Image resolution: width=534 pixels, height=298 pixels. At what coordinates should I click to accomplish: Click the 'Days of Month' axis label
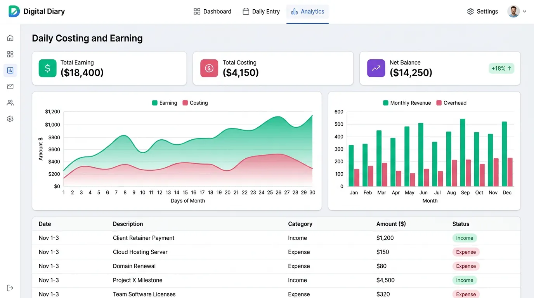[x=188, y=201]
